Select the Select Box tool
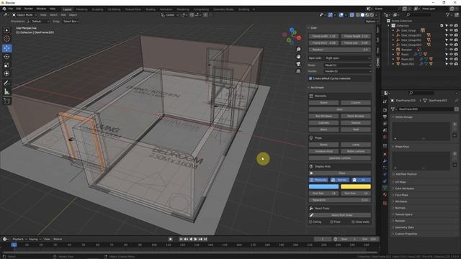This screenshot has width=461, height=259. 6,30
